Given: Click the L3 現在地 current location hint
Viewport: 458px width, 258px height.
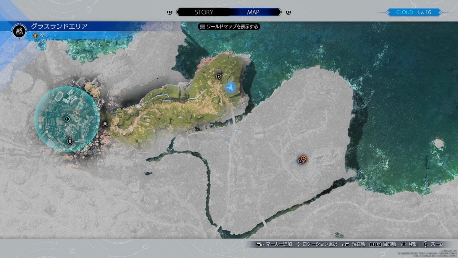Looking at the screenshot, I should coord(353,244).
